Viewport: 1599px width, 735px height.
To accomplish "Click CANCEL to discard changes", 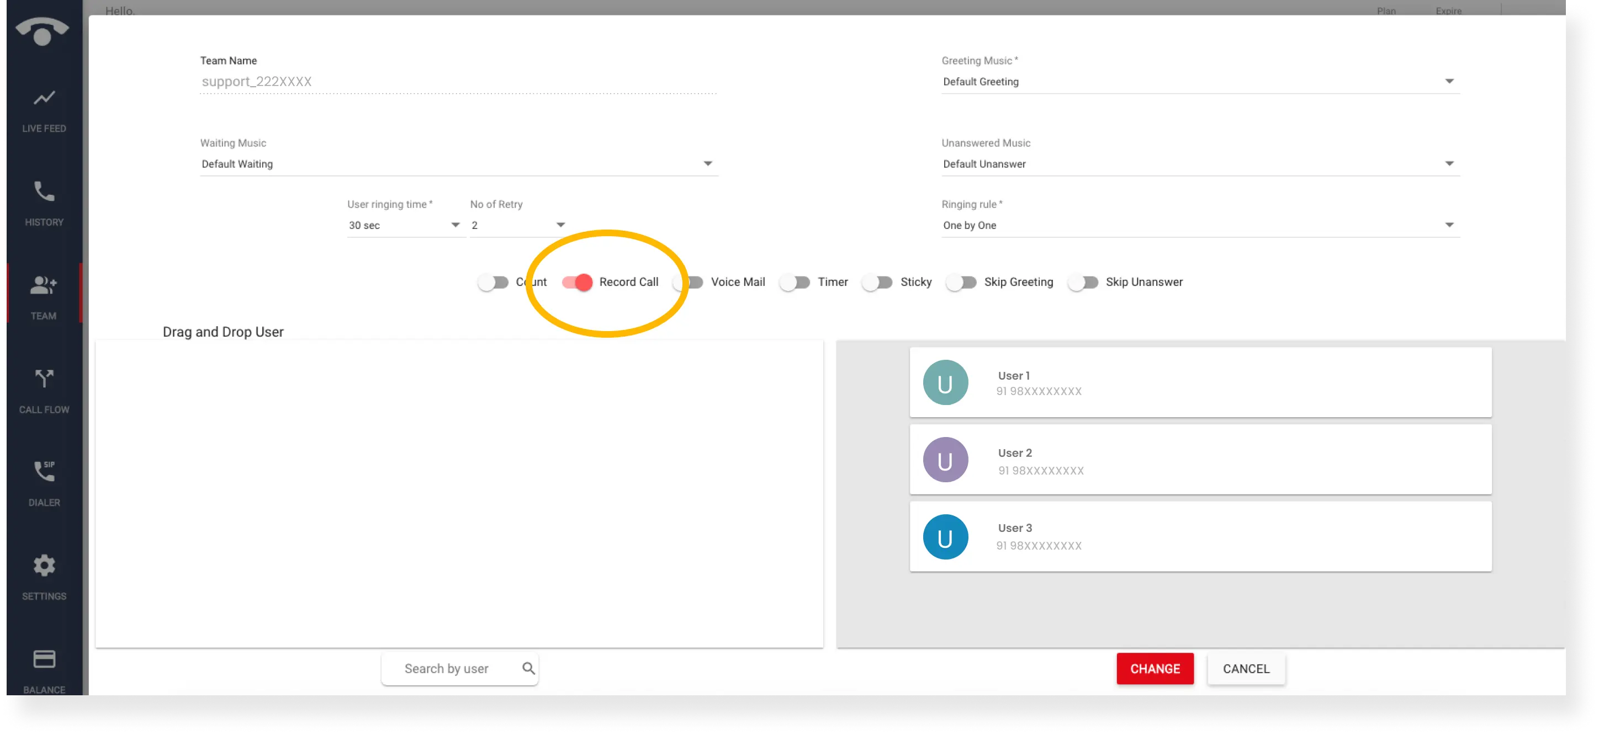I will point(1246,668).
